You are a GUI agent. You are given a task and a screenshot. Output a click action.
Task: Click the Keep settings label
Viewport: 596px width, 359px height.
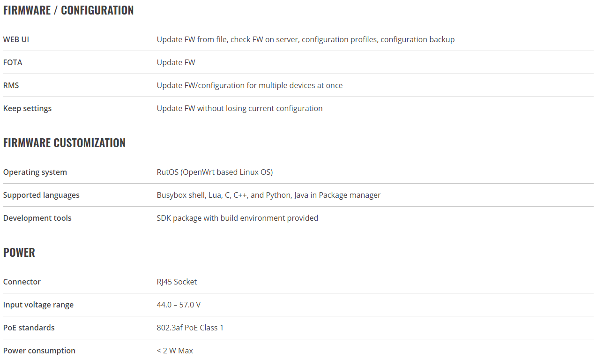tap(27, 109)
